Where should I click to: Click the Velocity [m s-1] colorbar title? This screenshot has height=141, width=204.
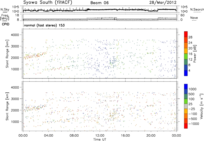201,106
